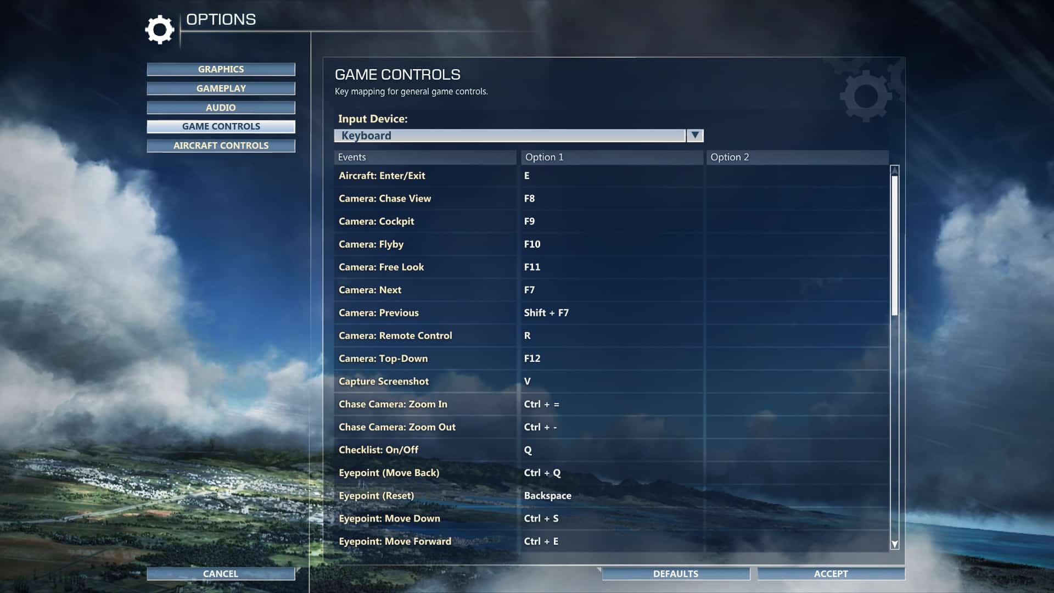This screenshot has width=1054, height=593.
Task: Switch to the Gameplay tab
Action: click(221, 88)
